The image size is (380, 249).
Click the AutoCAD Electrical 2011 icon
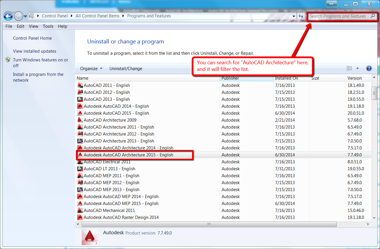click(80, 162)
